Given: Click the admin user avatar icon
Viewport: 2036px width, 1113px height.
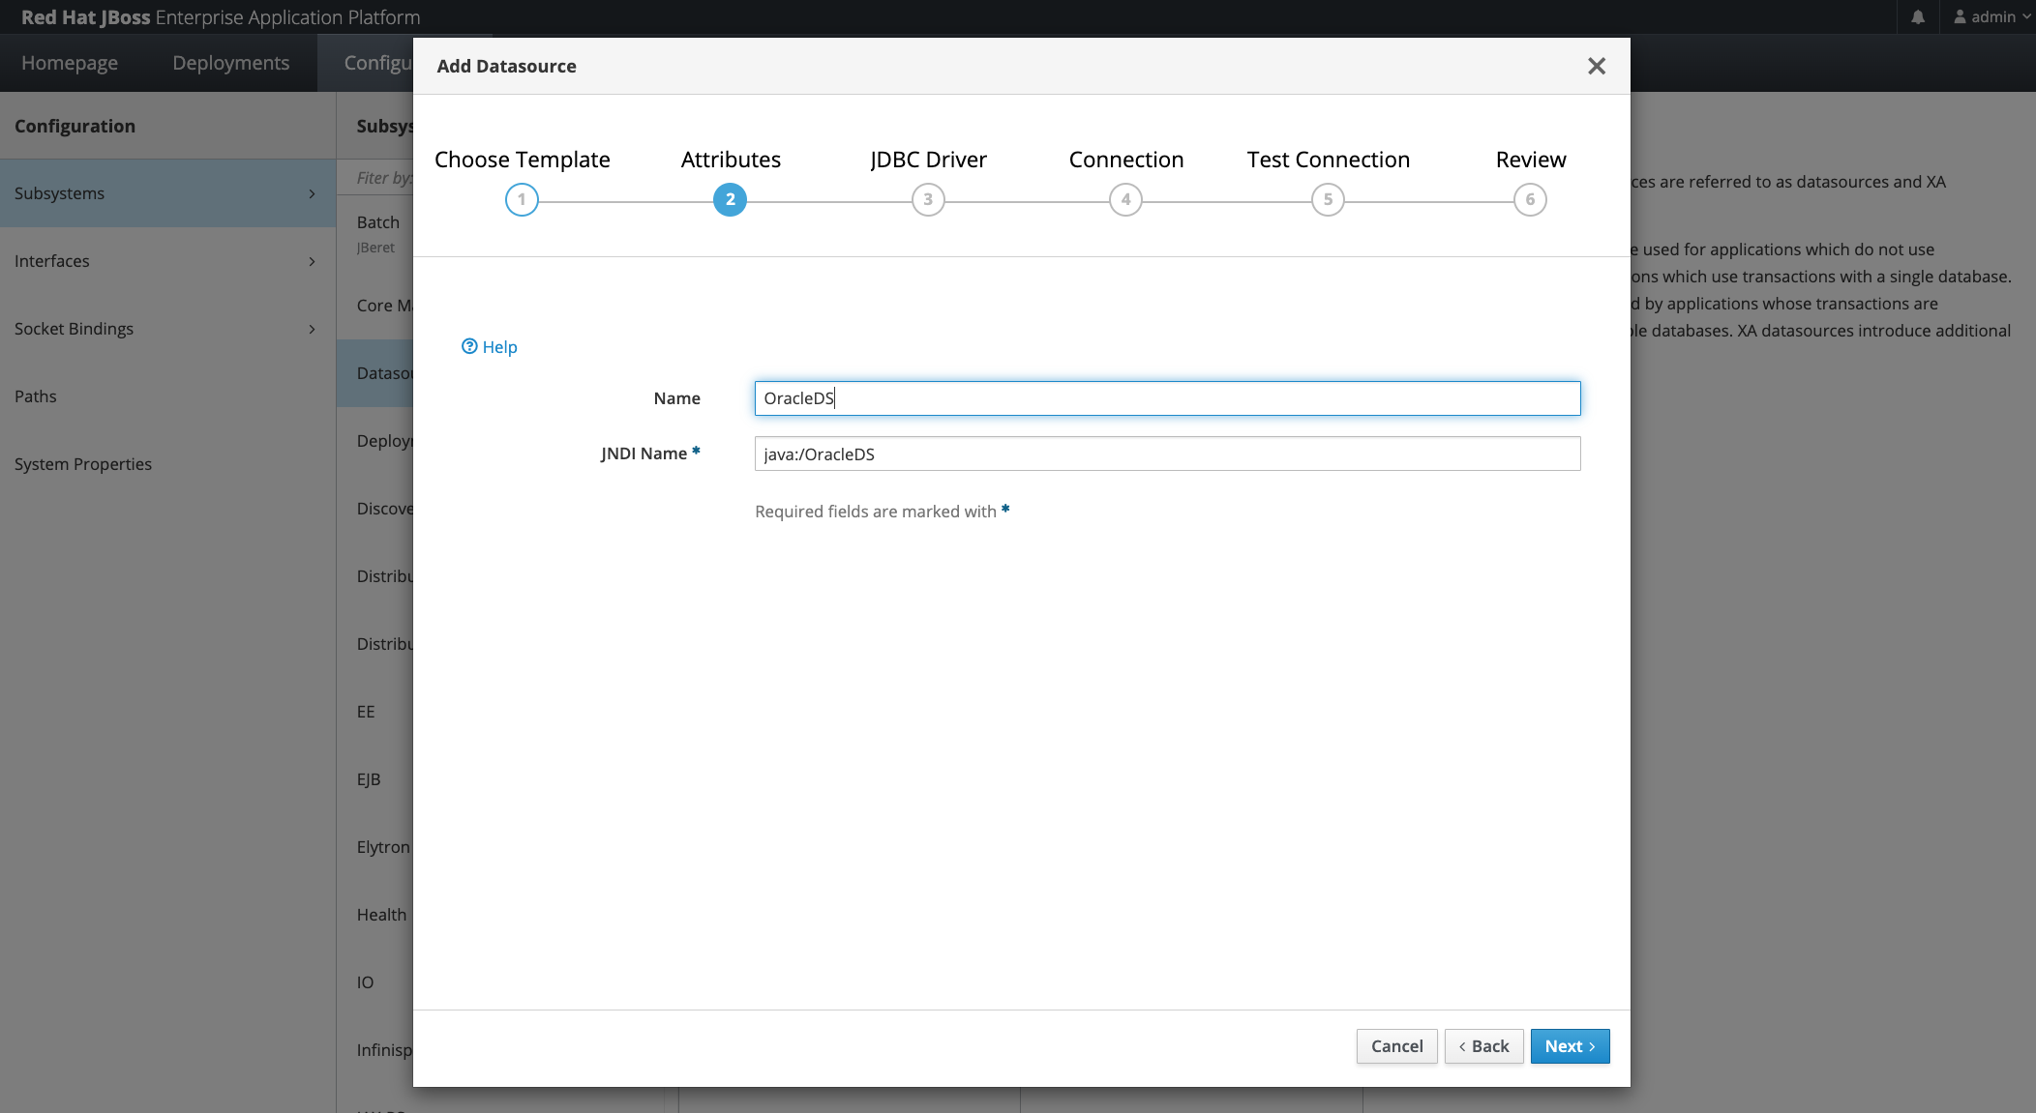Looking at the screenshot, I should [1960, 16].
